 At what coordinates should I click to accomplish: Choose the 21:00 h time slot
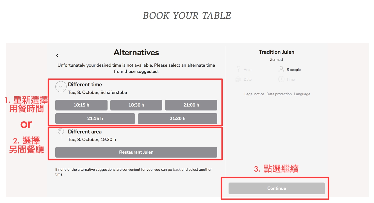[x=191, y=105]
